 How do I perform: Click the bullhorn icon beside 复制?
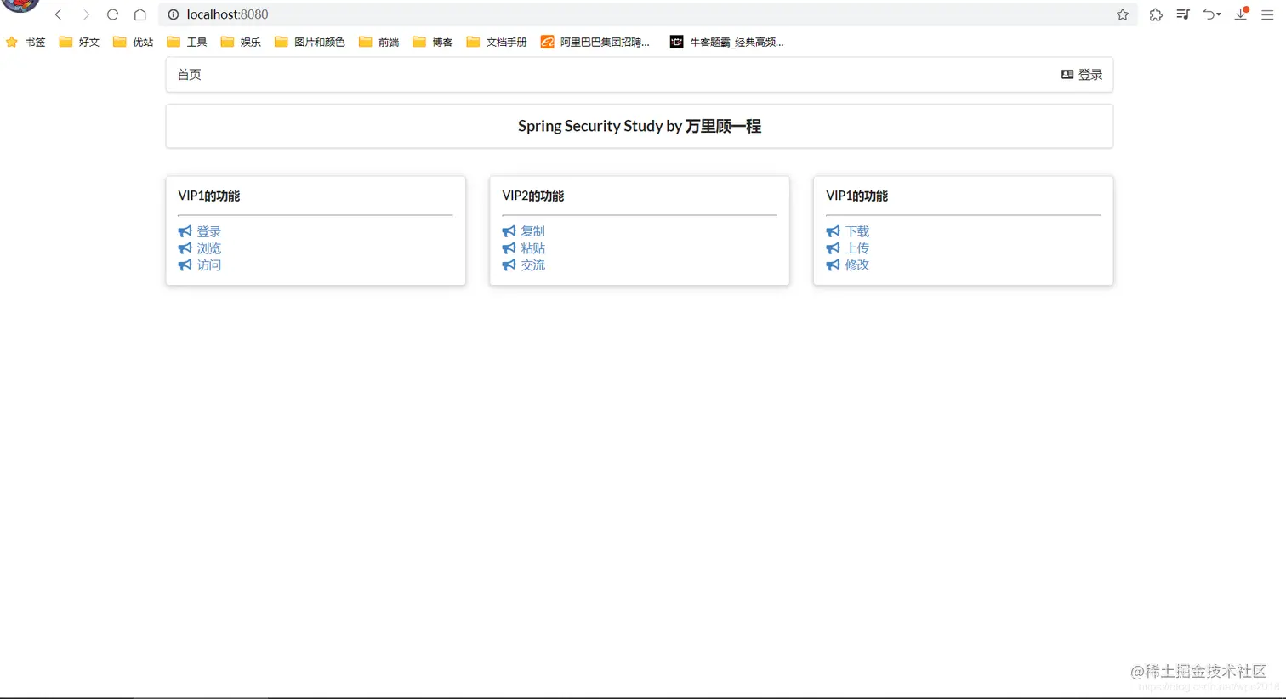tap(509, 231)
